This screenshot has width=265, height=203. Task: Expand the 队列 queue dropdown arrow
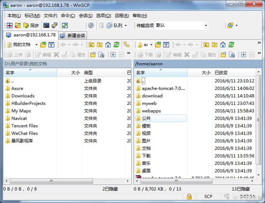click(x=126, y=26)
